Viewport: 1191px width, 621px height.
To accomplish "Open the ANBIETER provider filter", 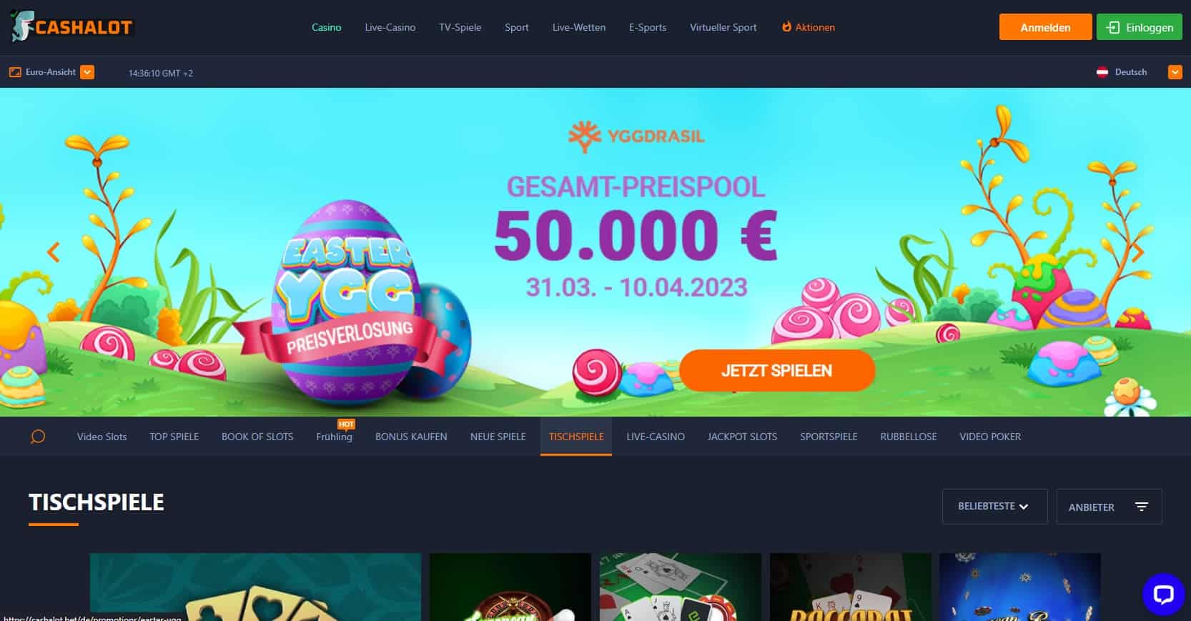I will click(x=1109, y=507).
